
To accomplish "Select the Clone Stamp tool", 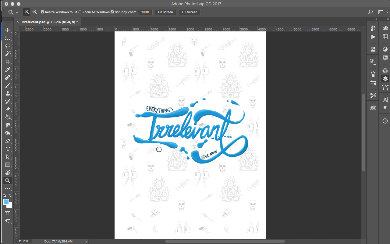I will click(8, 93).
